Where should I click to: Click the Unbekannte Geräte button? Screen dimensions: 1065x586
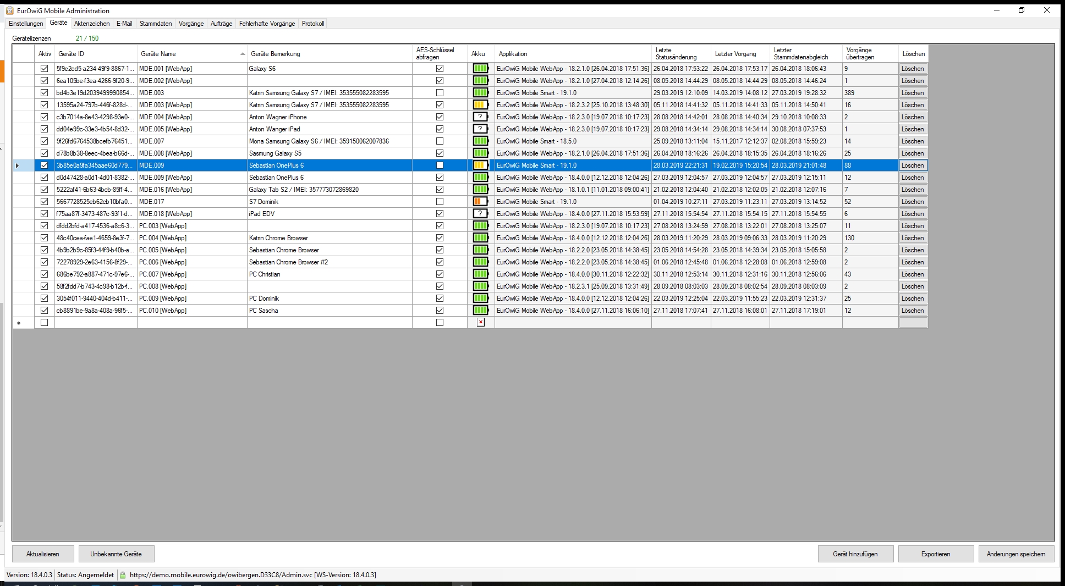coord(116,554)
